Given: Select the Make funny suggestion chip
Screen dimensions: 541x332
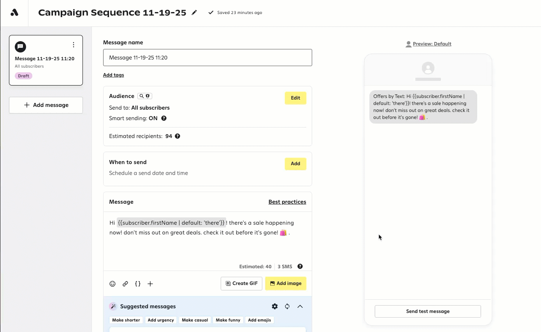Looking at the screenshot, I should click(x=228, y=320).
